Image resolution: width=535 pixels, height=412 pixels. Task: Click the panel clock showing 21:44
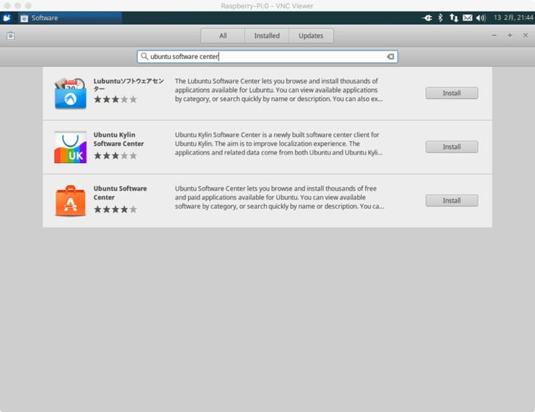(513, 18)
